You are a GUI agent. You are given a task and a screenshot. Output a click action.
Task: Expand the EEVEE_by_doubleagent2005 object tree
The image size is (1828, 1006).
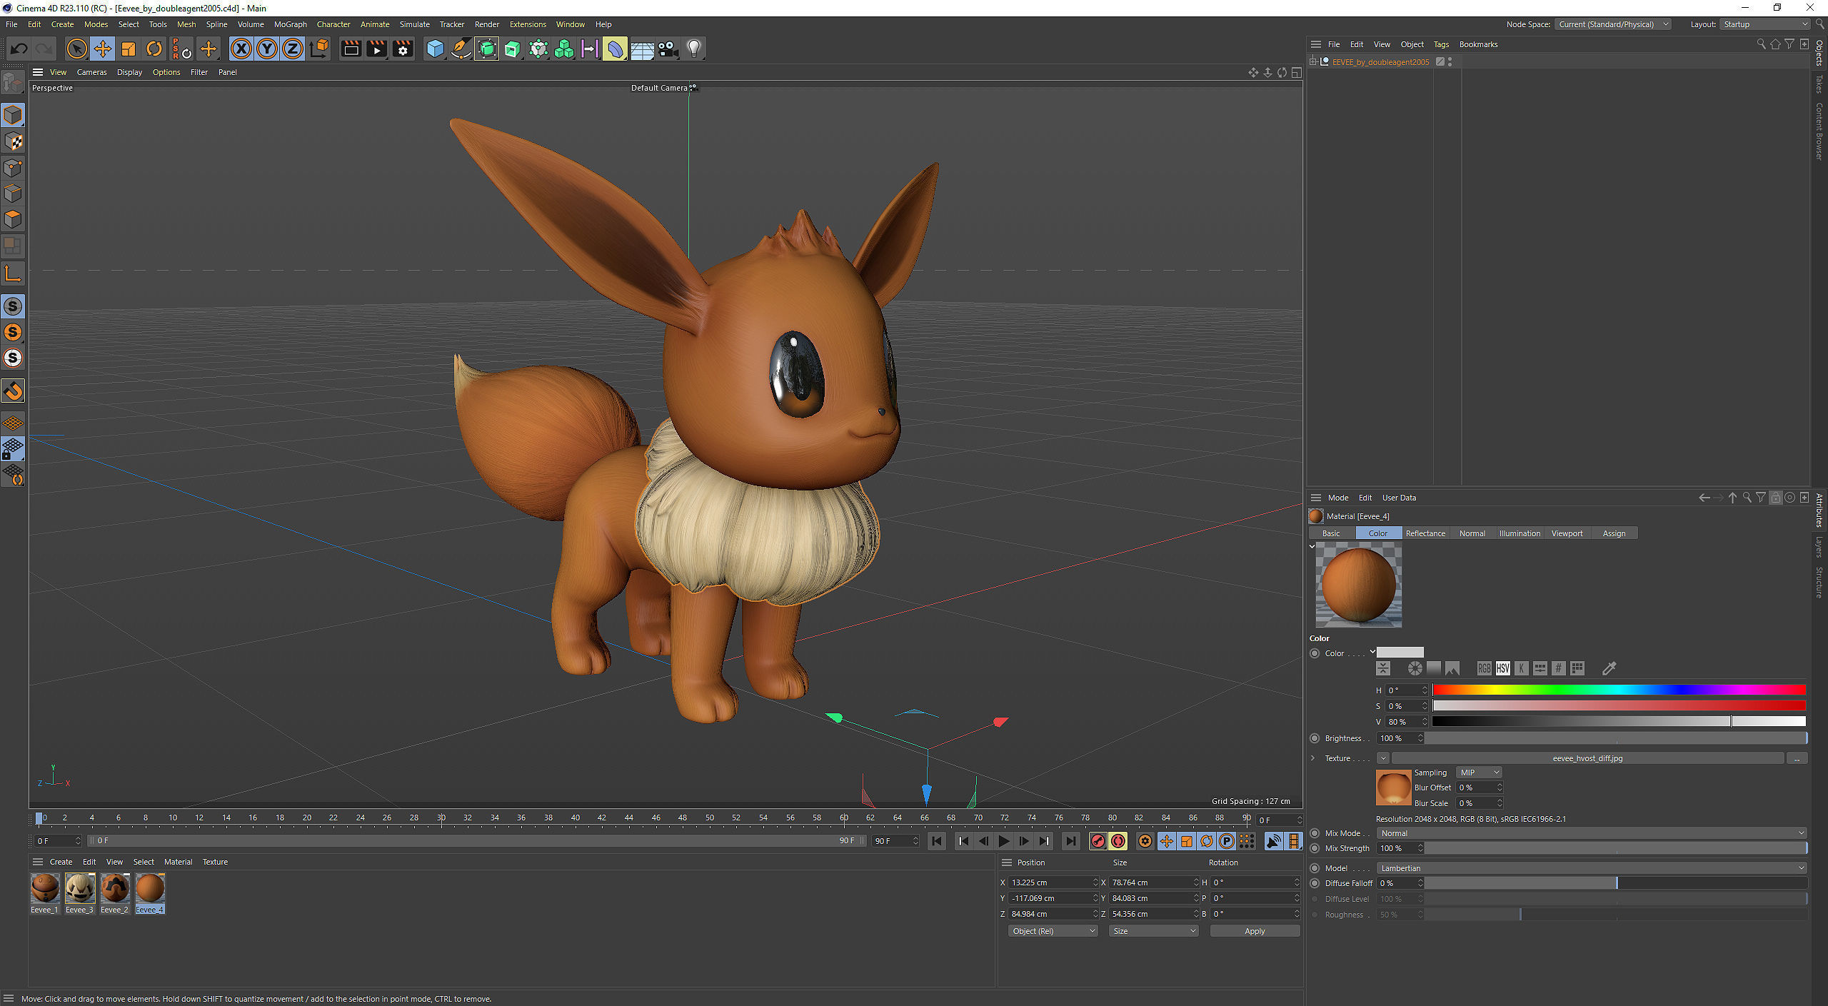1313,62
